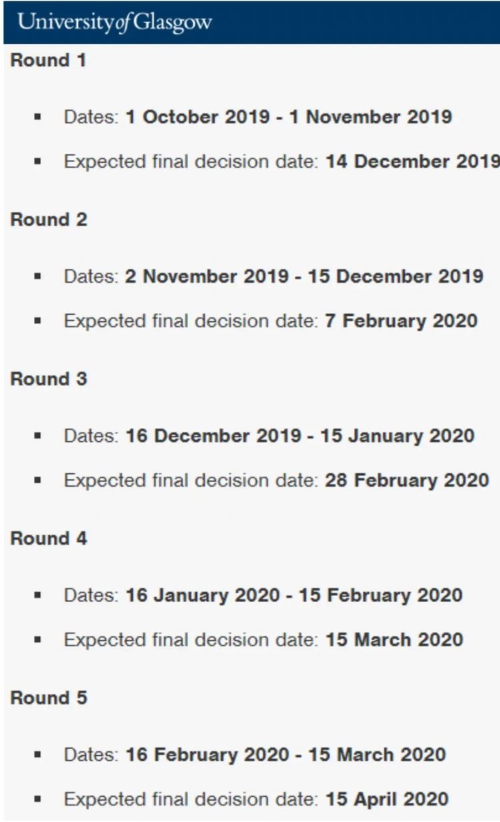Select the Round 4 heading

[49, 538]
